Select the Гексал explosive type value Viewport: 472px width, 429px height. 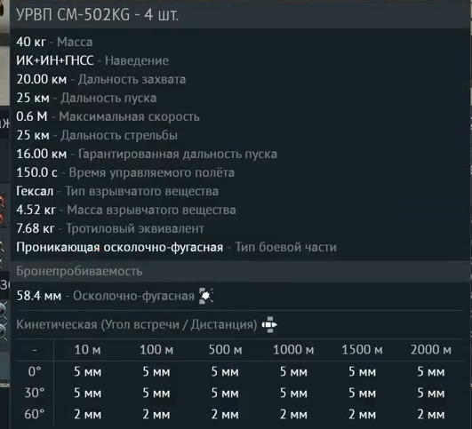35,191
